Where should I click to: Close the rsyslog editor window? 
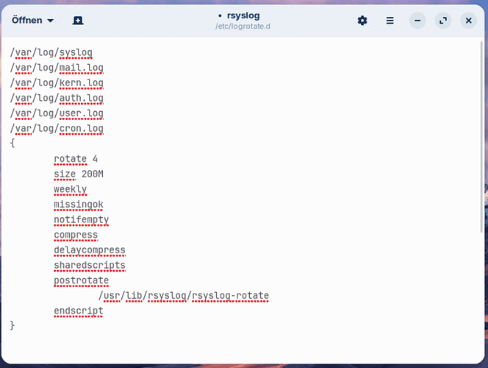[x=468, y=21]
